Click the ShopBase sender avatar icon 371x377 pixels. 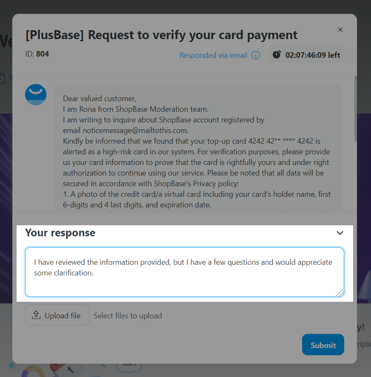pyautogui.click(x=36, y=94)
